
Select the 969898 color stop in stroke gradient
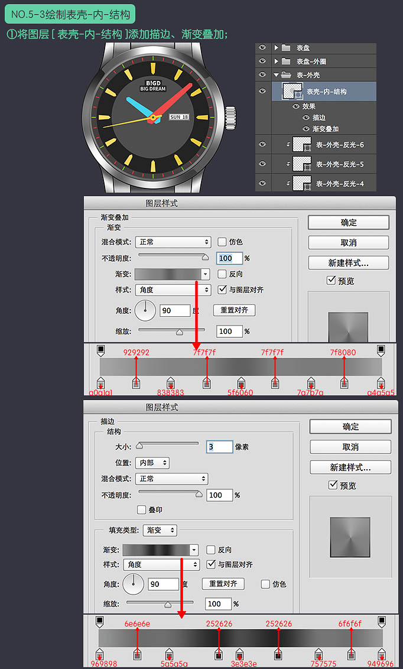point(99,654)
